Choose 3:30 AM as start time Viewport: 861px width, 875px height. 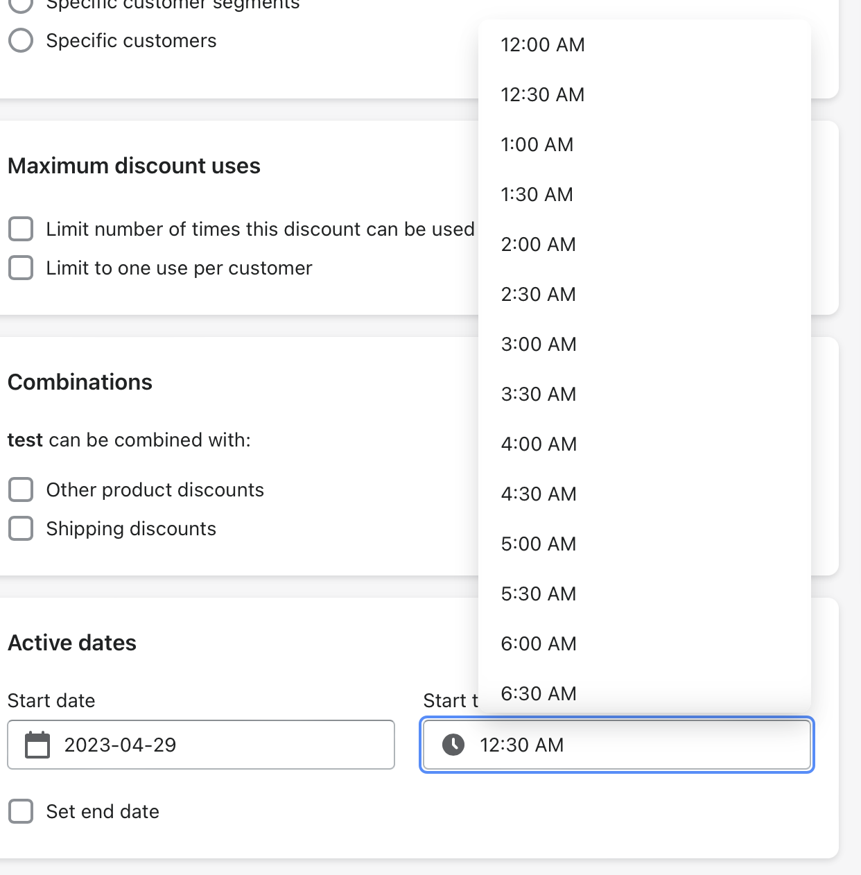point(539,395)
